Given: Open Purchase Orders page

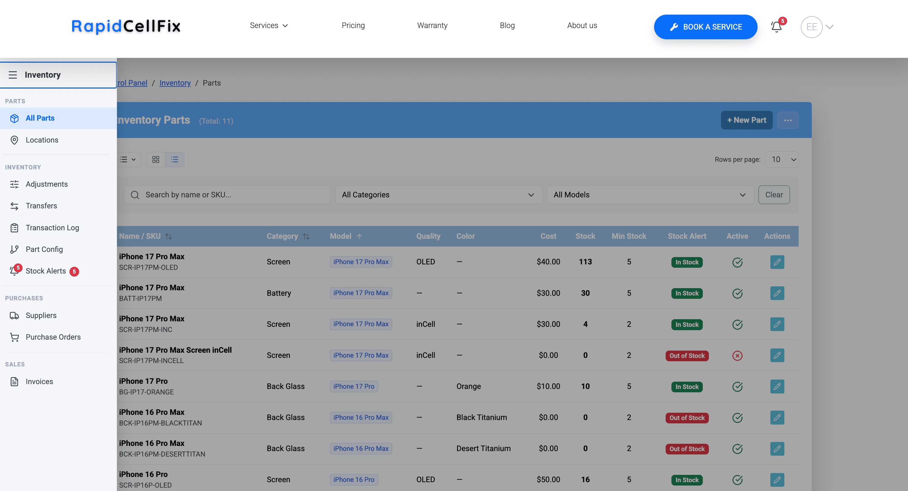Looking at the screenshot, I should [58, 337].
